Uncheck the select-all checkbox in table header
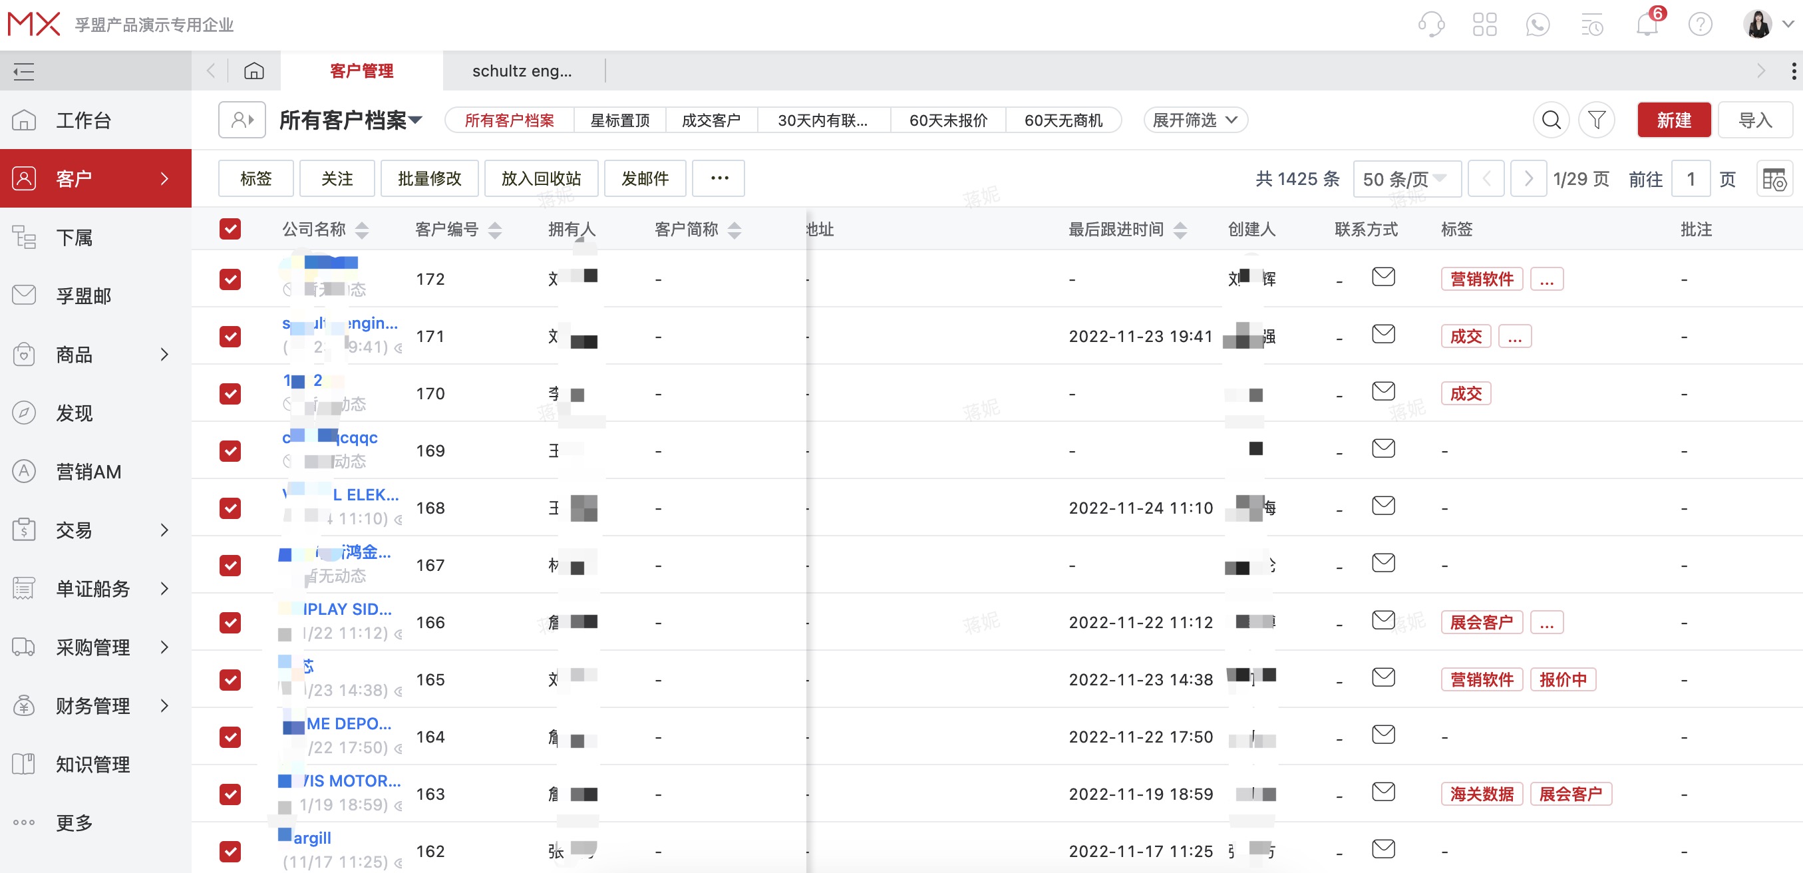 (x=230, y=228)
